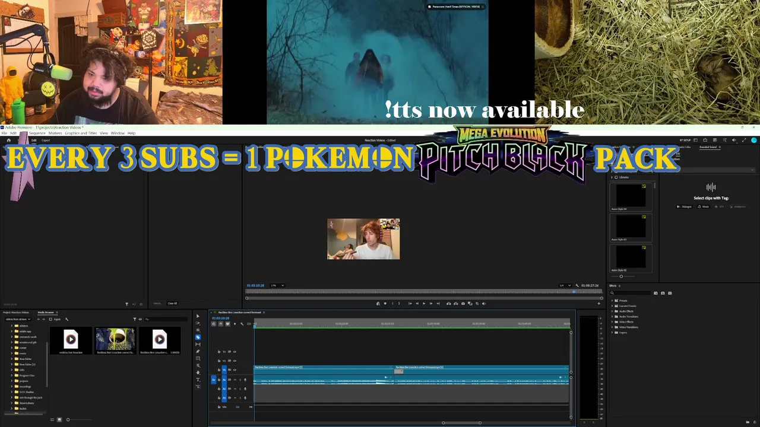Toggle V2 track output eye
The height and width of the screenshot is (427, 760).
[x=235, y=361]
